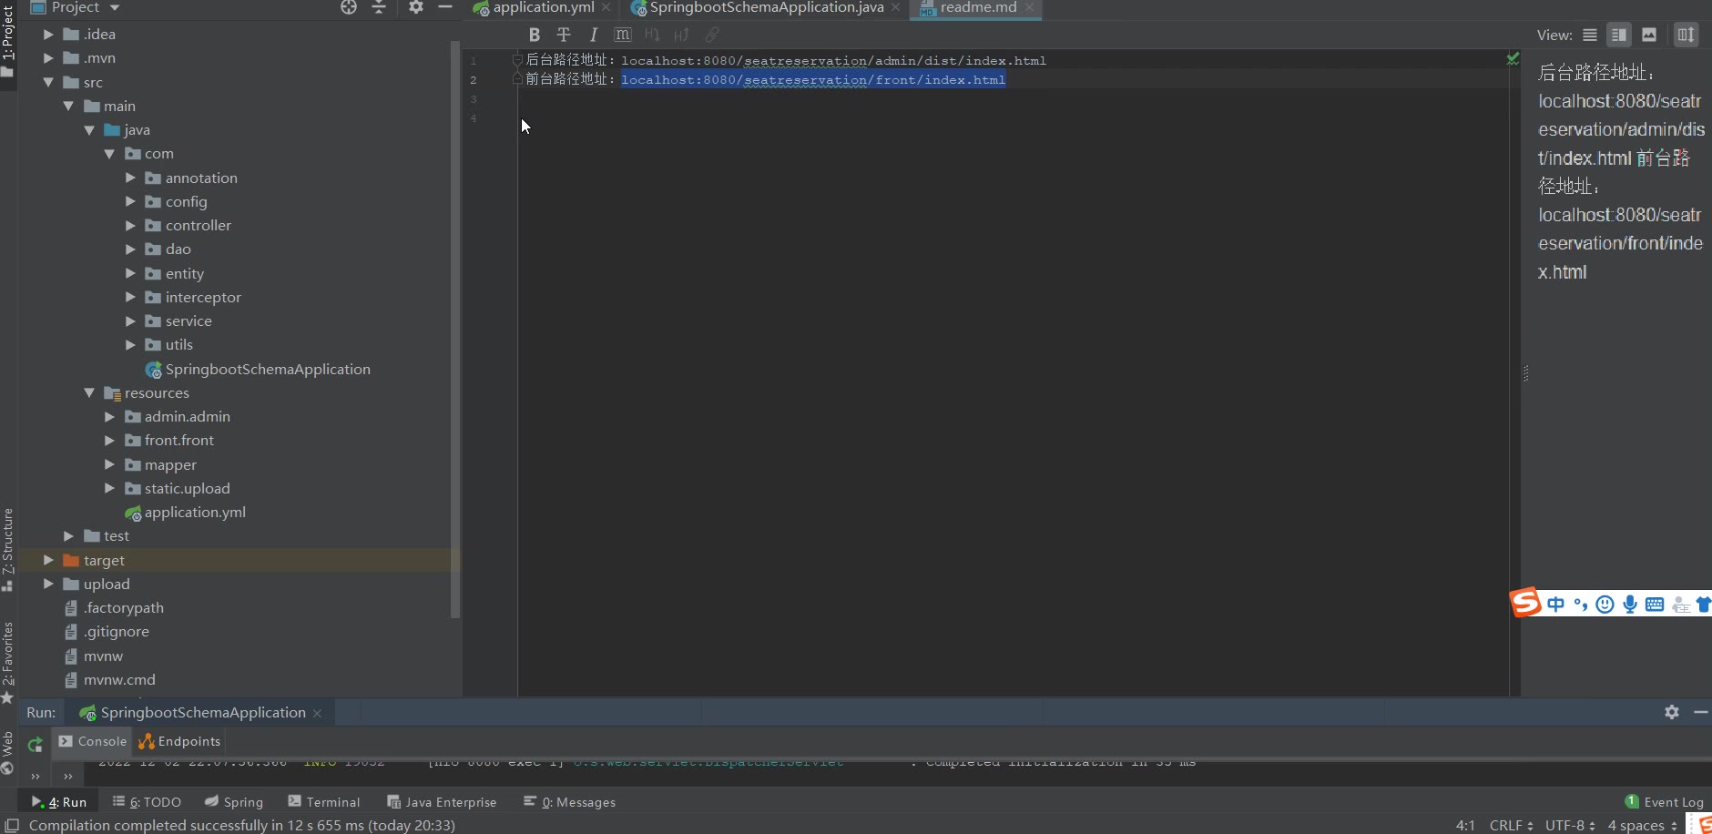The height and width of the screenshot is (834, 1712).
Task: Expand the .idea folder
Action: tap(48, 34)
